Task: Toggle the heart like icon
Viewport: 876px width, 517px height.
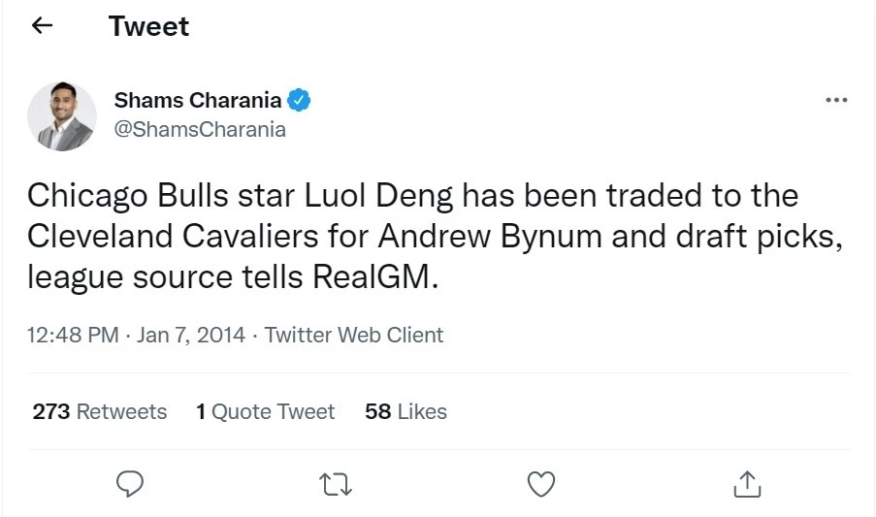Action: (540, 483)
